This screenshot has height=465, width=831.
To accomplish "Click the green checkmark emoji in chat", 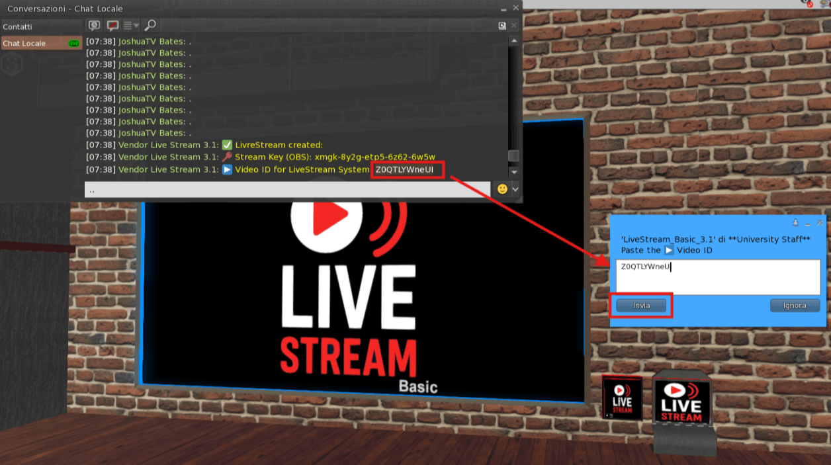I will tap(227, 145).
